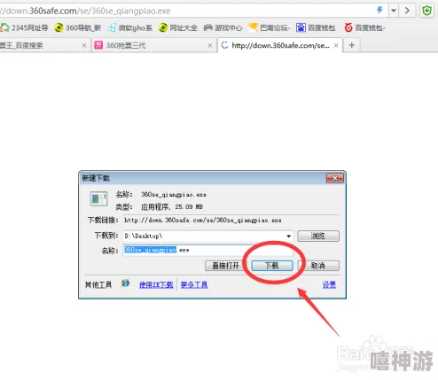438x380 pixels.
Task: Open the 2345网址导 bookmark
Action: point(24,28)
